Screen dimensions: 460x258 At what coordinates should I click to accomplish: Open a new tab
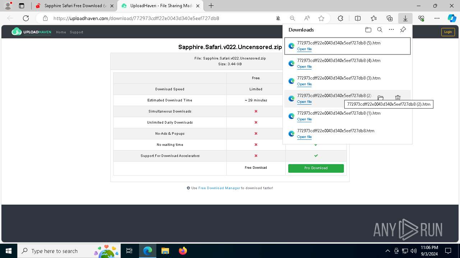tap(211, 6)
